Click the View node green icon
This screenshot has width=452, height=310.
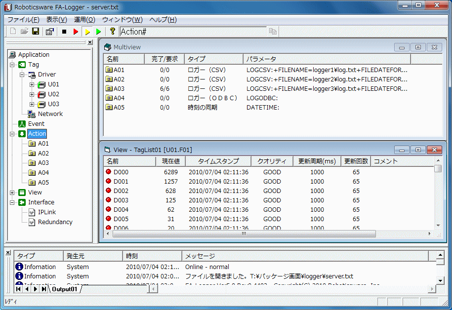(22, 193)
